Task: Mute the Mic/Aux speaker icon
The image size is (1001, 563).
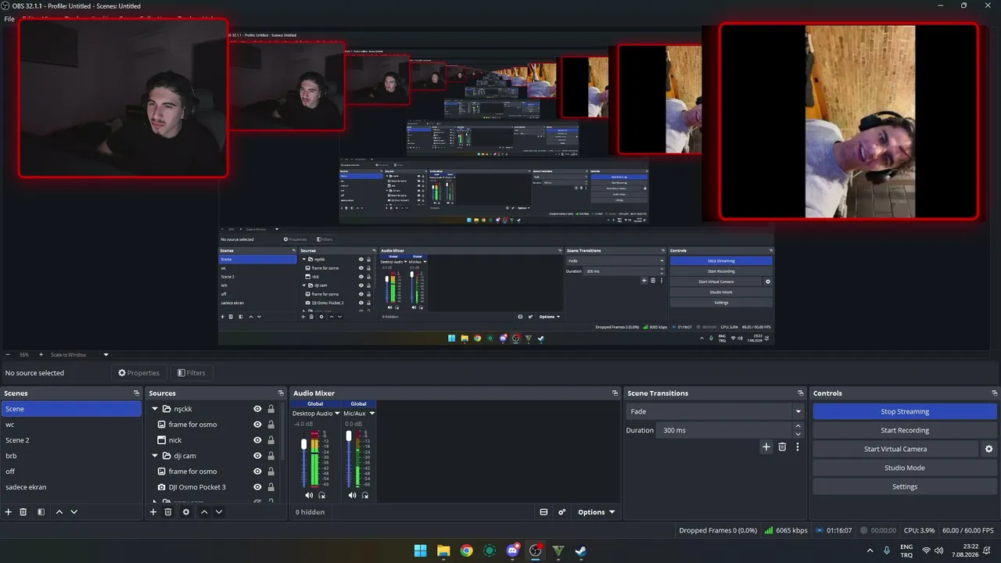Action: click(x=352, y=495)
